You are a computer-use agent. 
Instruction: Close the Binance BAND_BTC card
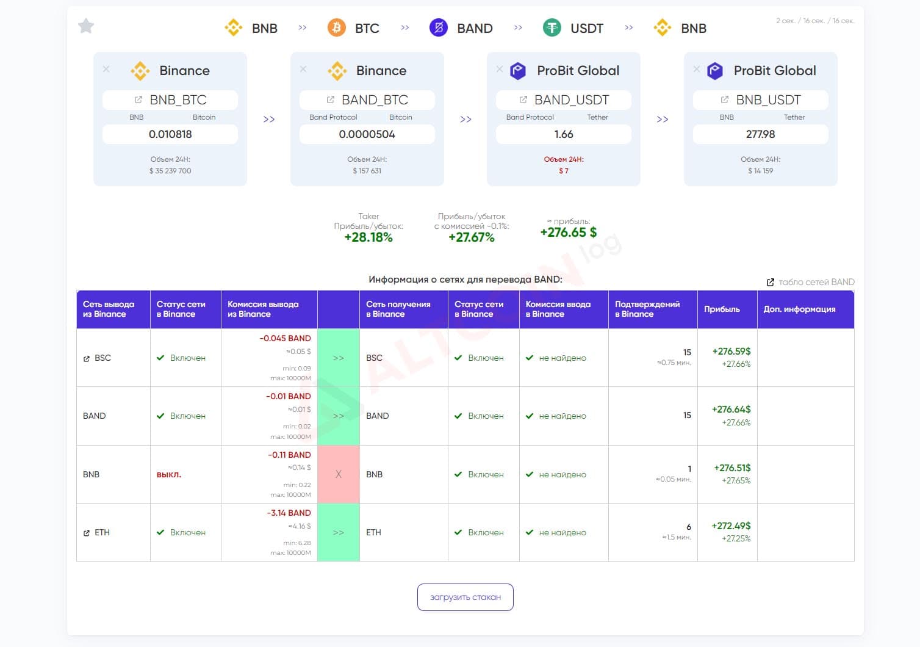[303, 69]
